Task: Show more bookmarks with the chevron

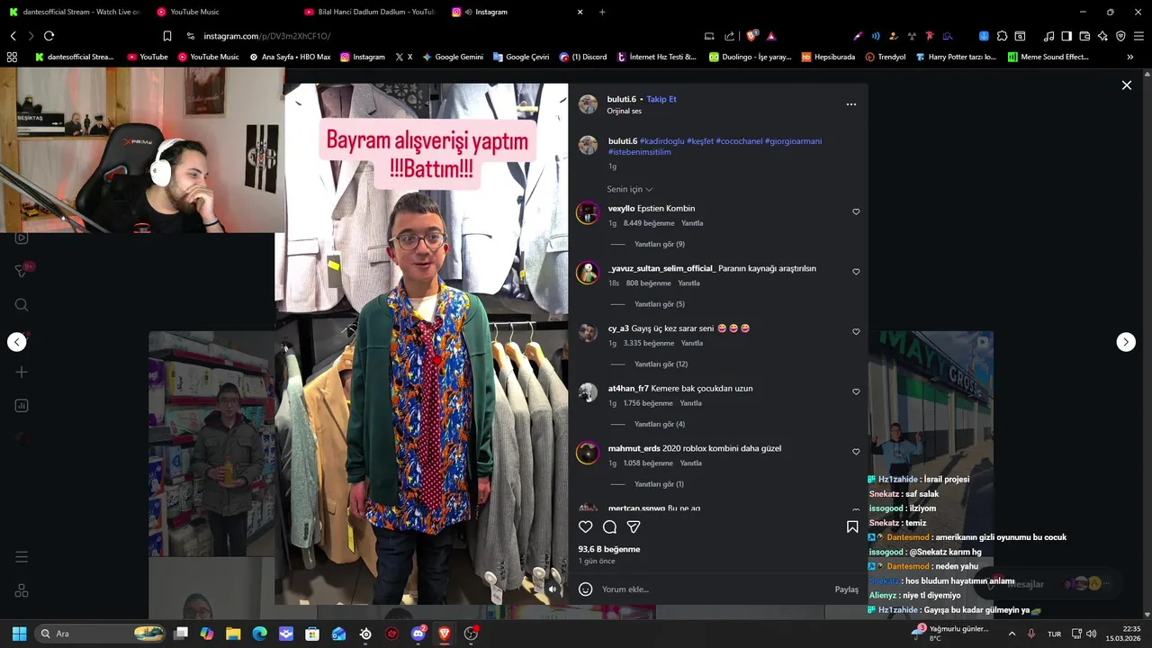Action: pos(1130,57)
